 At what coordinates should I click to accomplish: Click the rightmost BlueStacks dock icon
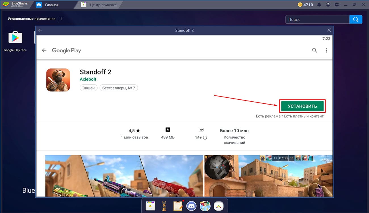[x=219, y=205]
